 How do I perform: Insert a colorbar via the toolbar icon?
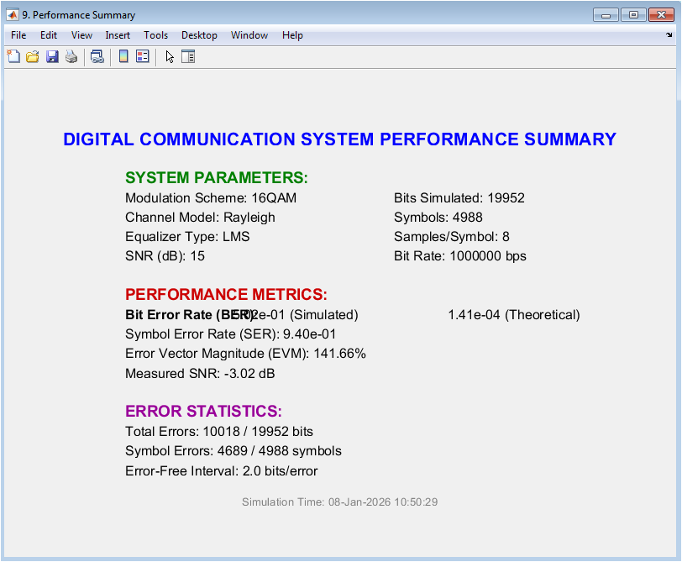click(x=123, y=57)
